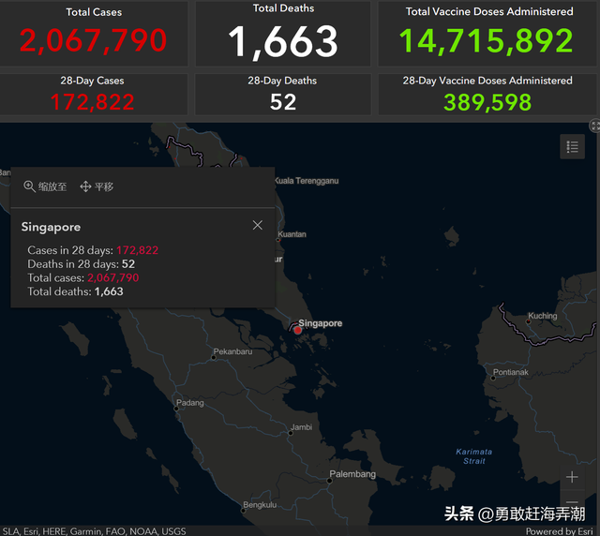Click the red Singapore marker dot
This screenshot has height=536, width=600.
point(297,330)
